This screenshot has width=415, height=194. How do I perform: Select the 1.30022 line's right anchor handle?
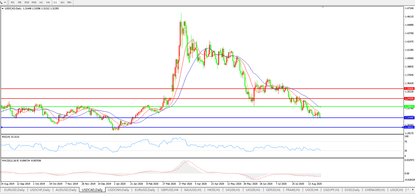click(x=403, y=127)
